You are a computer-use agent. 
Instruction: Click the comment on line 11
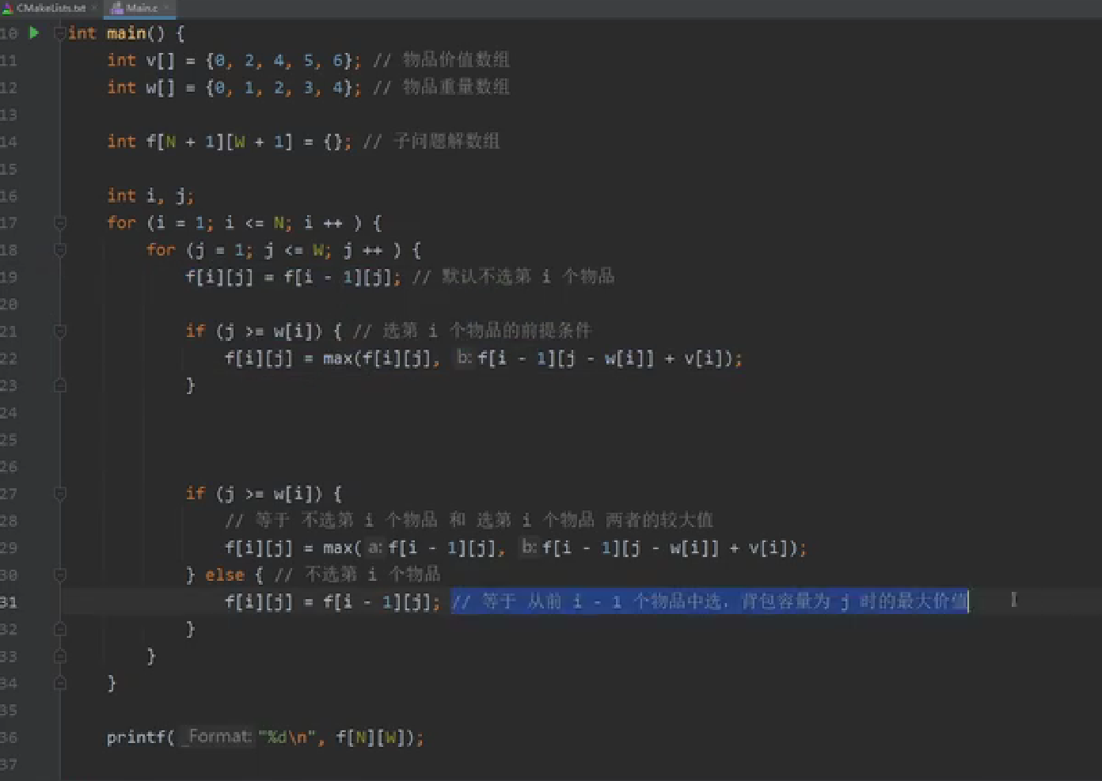(441, 60)
